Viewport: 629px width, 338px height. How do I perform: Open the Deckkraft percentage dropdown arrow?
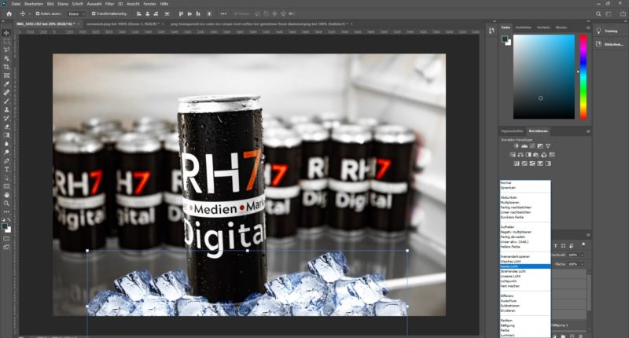point(582,255)
